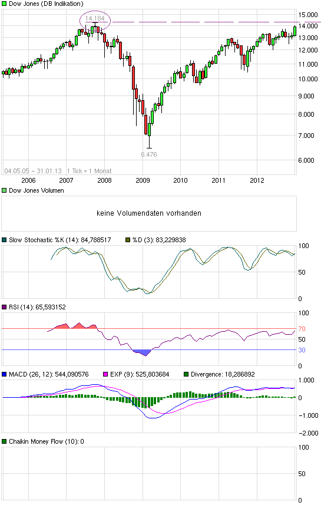
Task: Click the date range '04.05.05 – 31.01.13'
Action: point(33,171)
